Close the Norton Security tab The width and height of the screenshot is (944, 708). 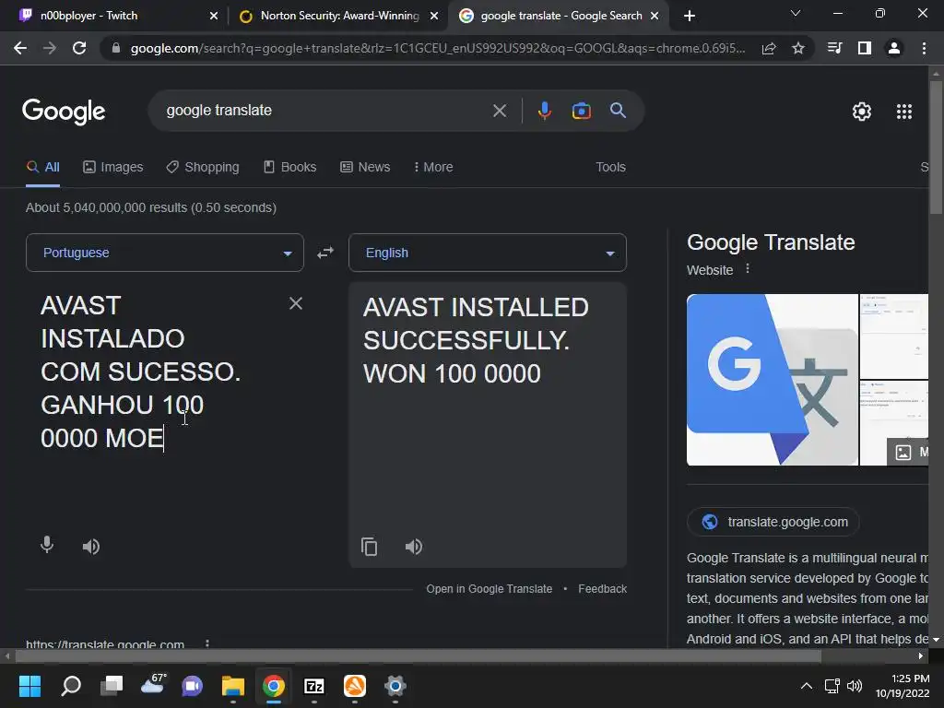click(434, 16)
